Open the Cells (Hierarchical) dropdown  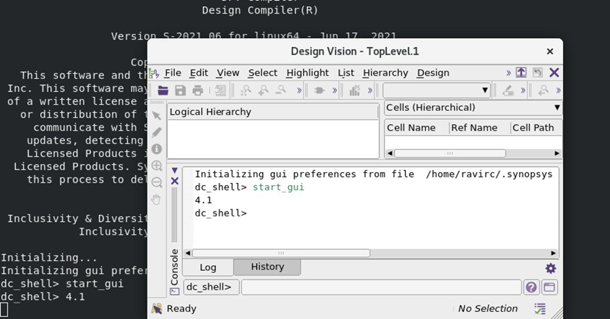(x=473, y=107)
